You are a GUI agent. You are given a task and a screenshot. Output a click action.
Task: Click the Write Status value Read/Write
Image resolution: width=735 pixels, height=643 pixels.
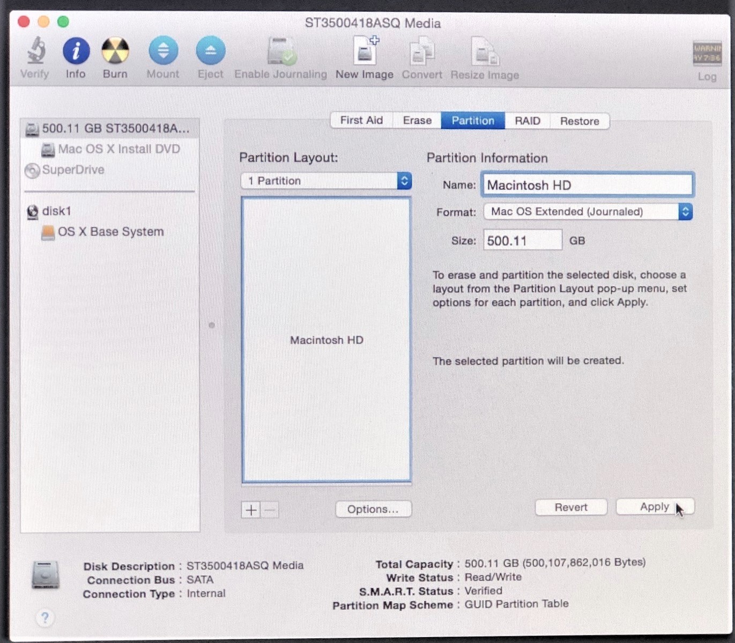(493, 577)
